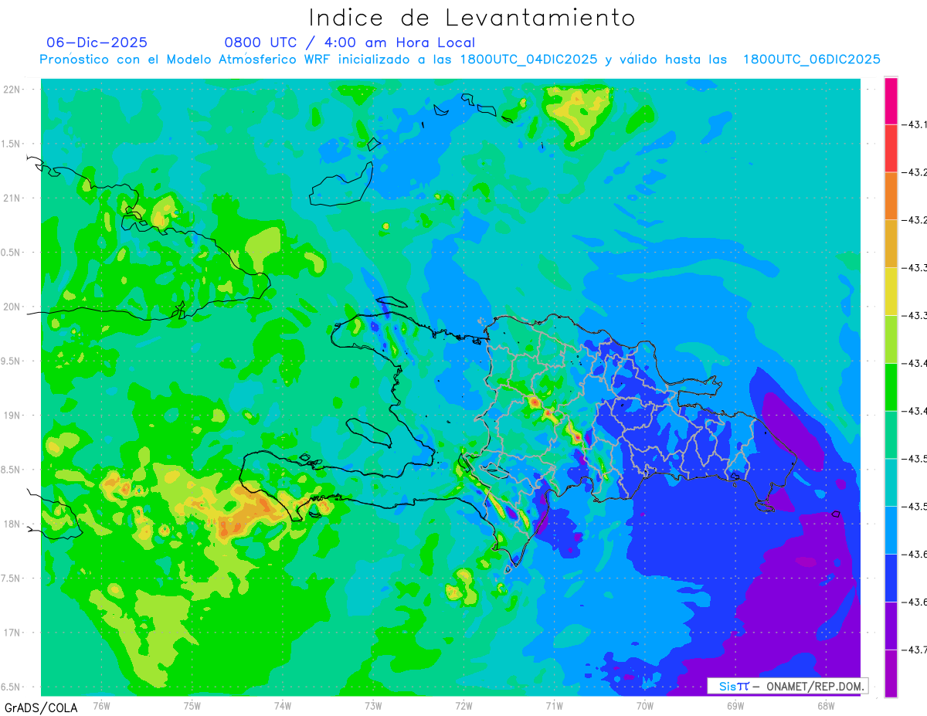Viewport: 927px width, 716px height.
Task: Click the '76W' longitude label
Action: coord(101,705)
